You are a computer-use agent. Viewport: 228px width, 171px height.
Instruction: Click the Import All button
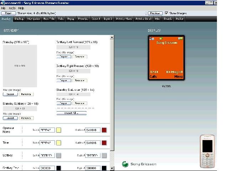71,113
